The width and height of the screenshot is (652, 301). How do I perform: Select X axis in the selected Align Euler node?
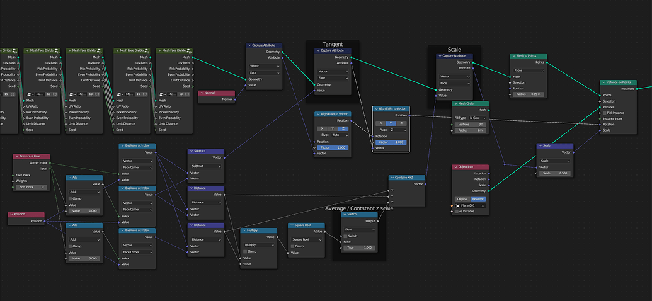tap(380, 123)
